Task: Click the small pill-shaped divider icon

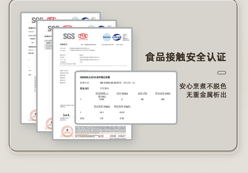Action: click(x=222, y=73)
